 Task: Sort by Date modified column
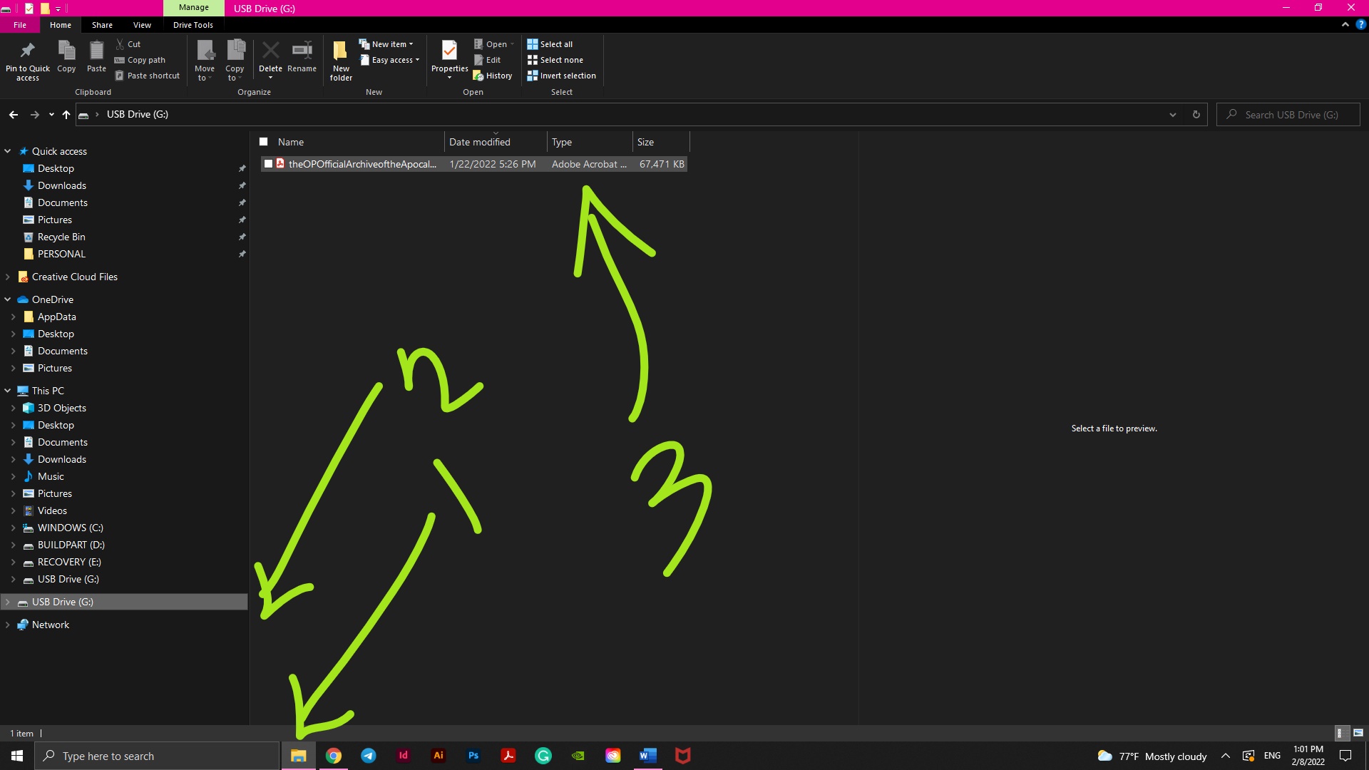coord(496,142)
